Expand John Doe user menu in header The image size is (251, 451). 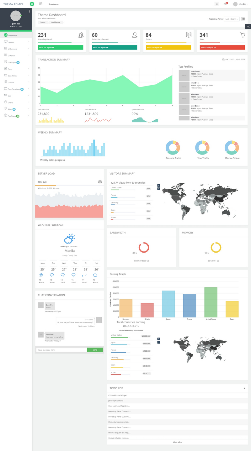pyautogui.click(x=240, y=4)
